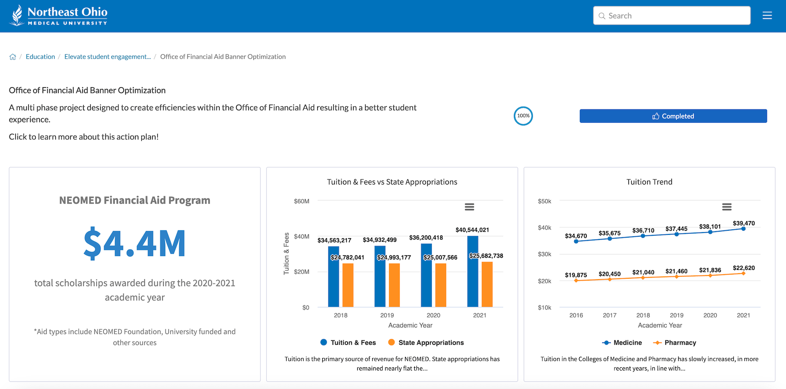The image size is (786, 389).
Task: Click the 2020 State Appropriations orange bar
Action: [441, 285]
